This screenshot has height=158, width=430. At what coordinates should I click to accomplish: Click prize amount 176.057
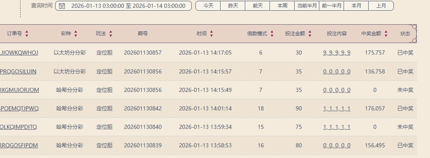375,108
